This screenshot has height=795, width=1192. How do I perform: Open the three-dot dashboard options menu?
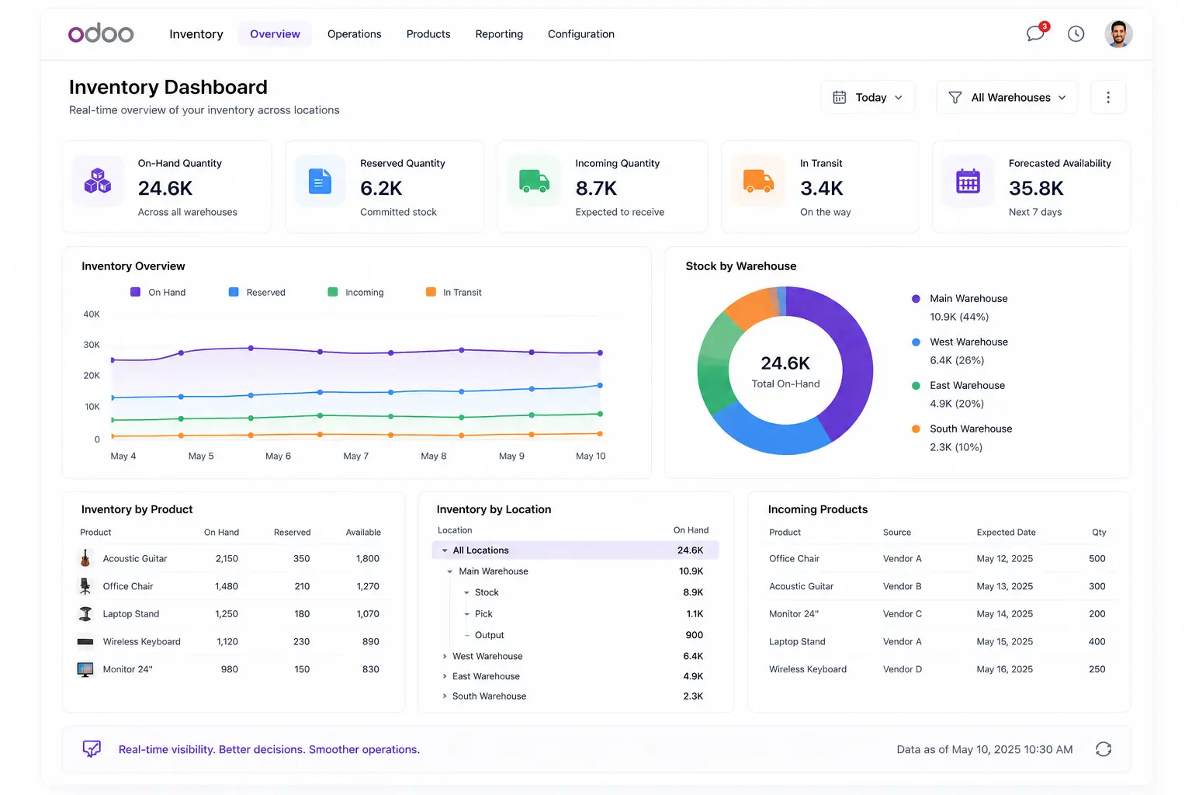tap(1108, 97)
